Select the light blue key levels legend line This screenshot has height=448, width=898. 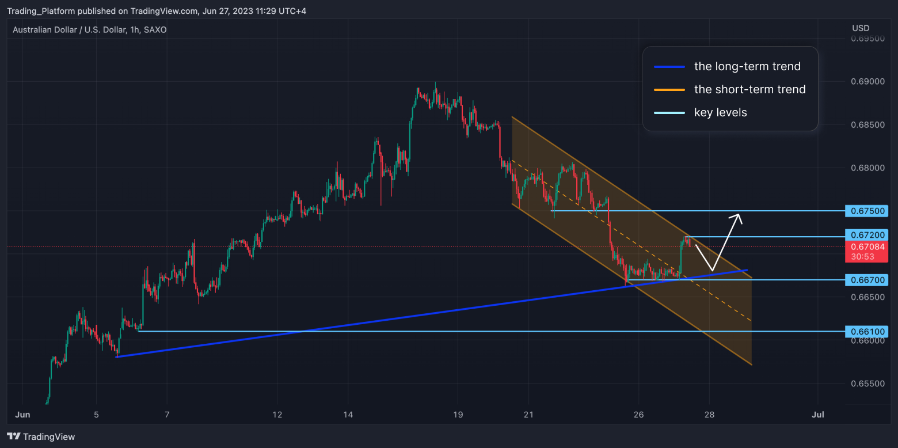point(669,113)
